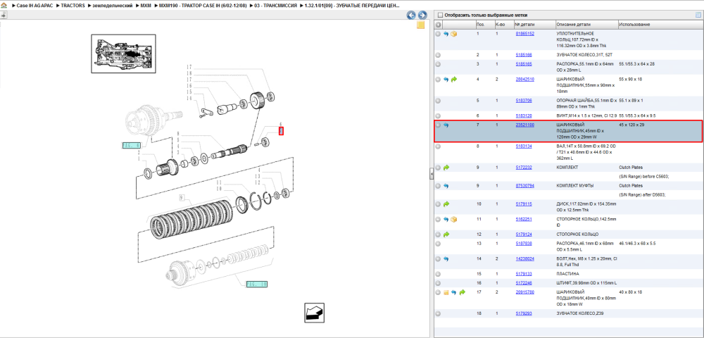Collapse the panel using the splitter handle
Viewport: 704px width, 338px height.
[x=431, y=173]
